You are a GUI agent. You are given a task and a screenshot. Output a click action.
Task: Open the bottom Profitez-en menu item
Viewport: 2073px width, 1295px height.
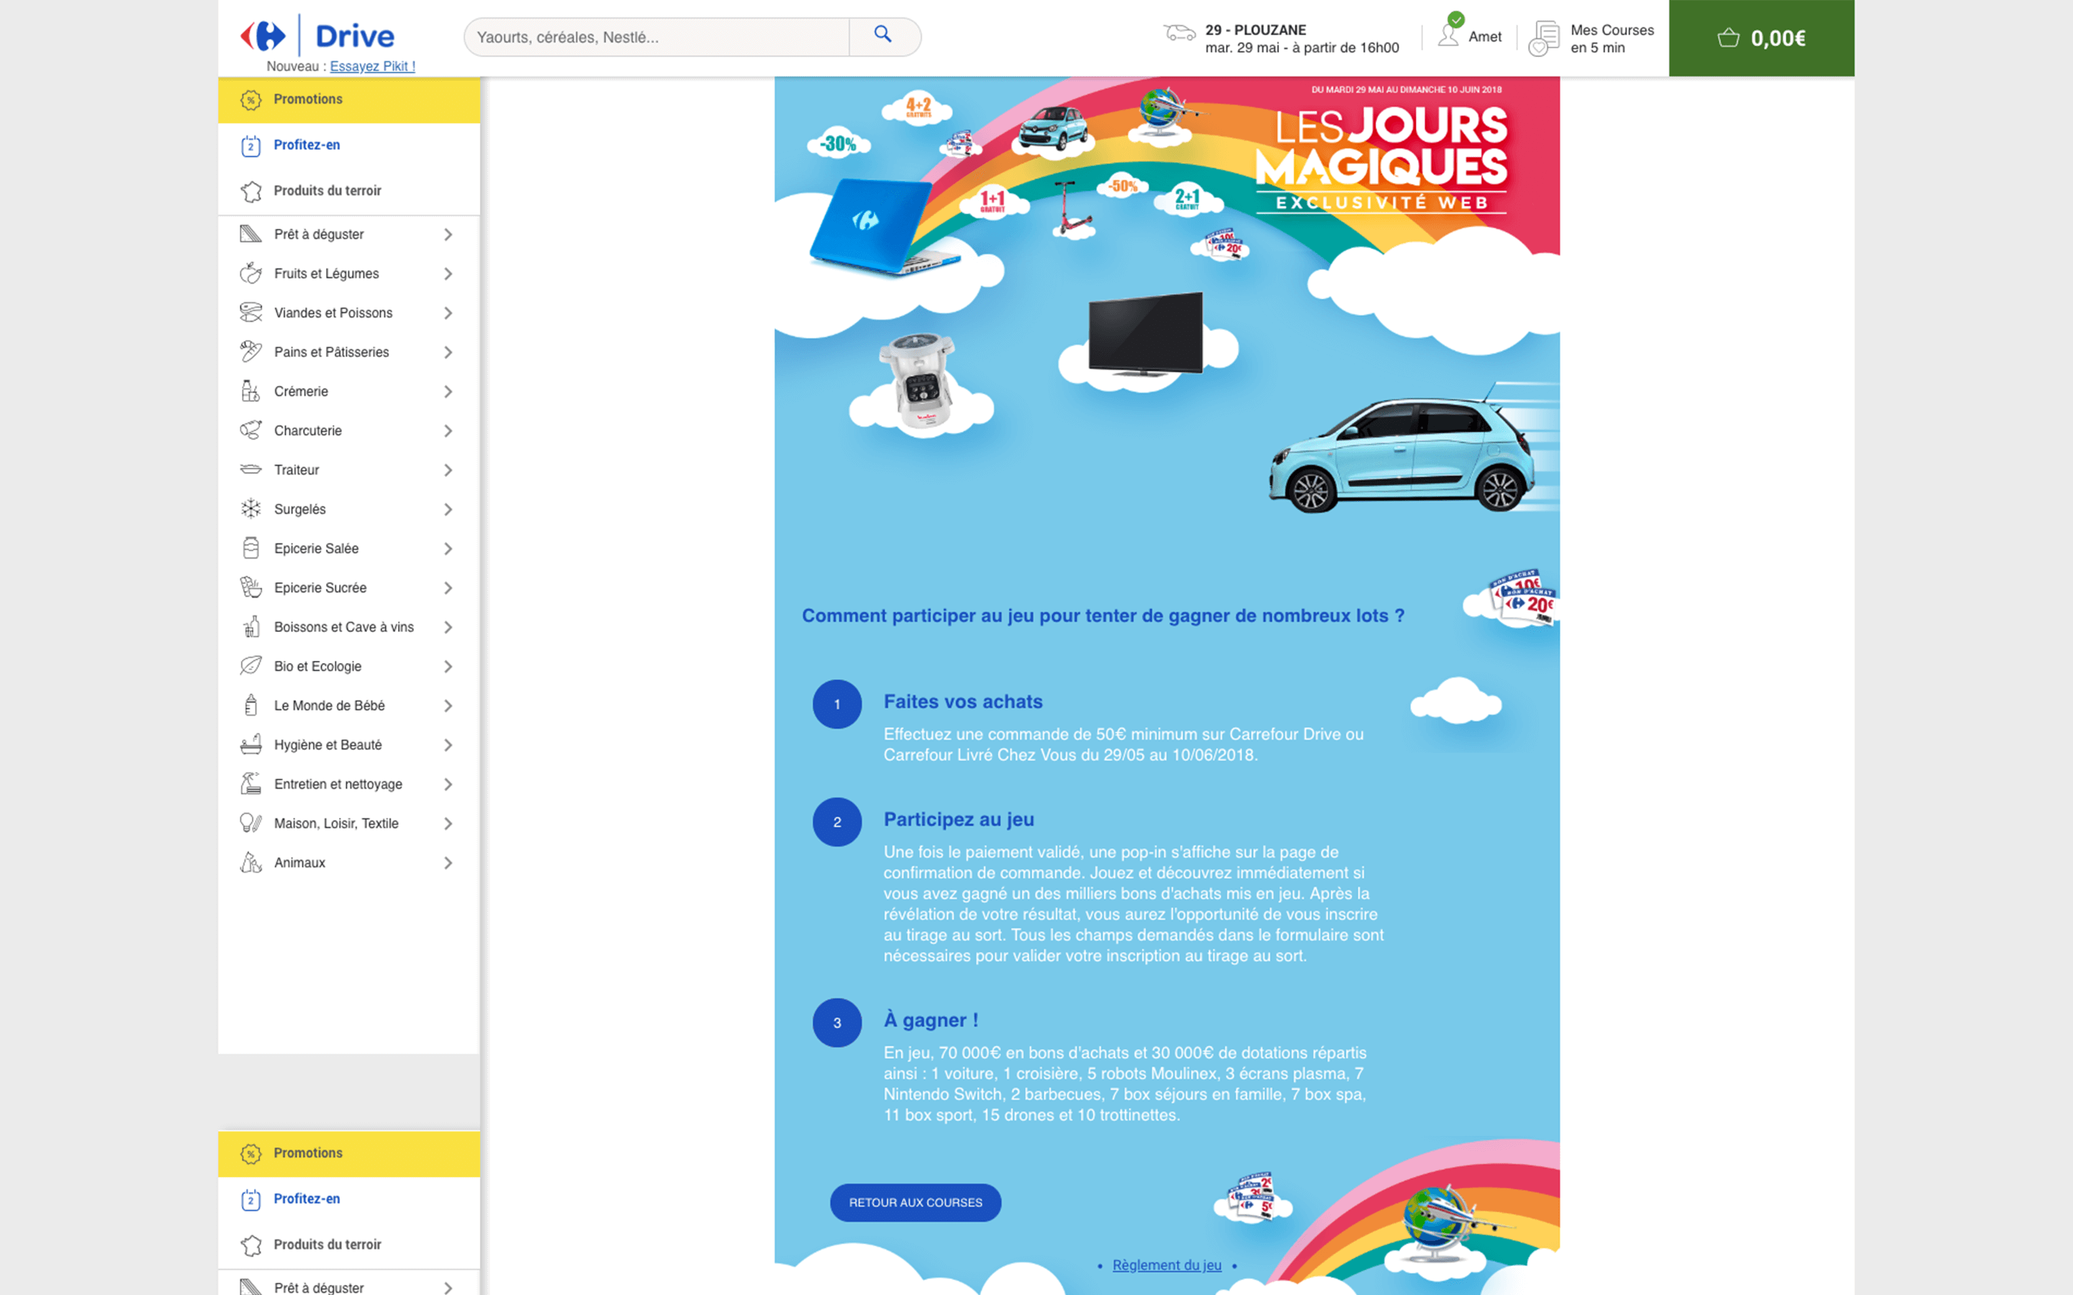tap(348, 1199)
